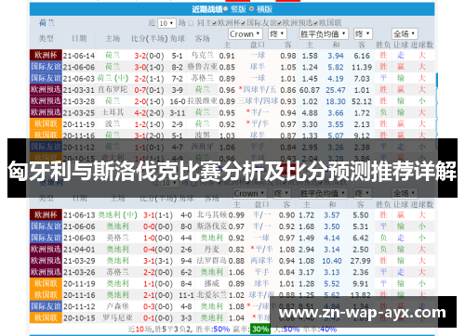Open the 全场 dropdown in the 奥地利 table
The image size is (465, 336).
pyautogui.click(x=405, y=193)
